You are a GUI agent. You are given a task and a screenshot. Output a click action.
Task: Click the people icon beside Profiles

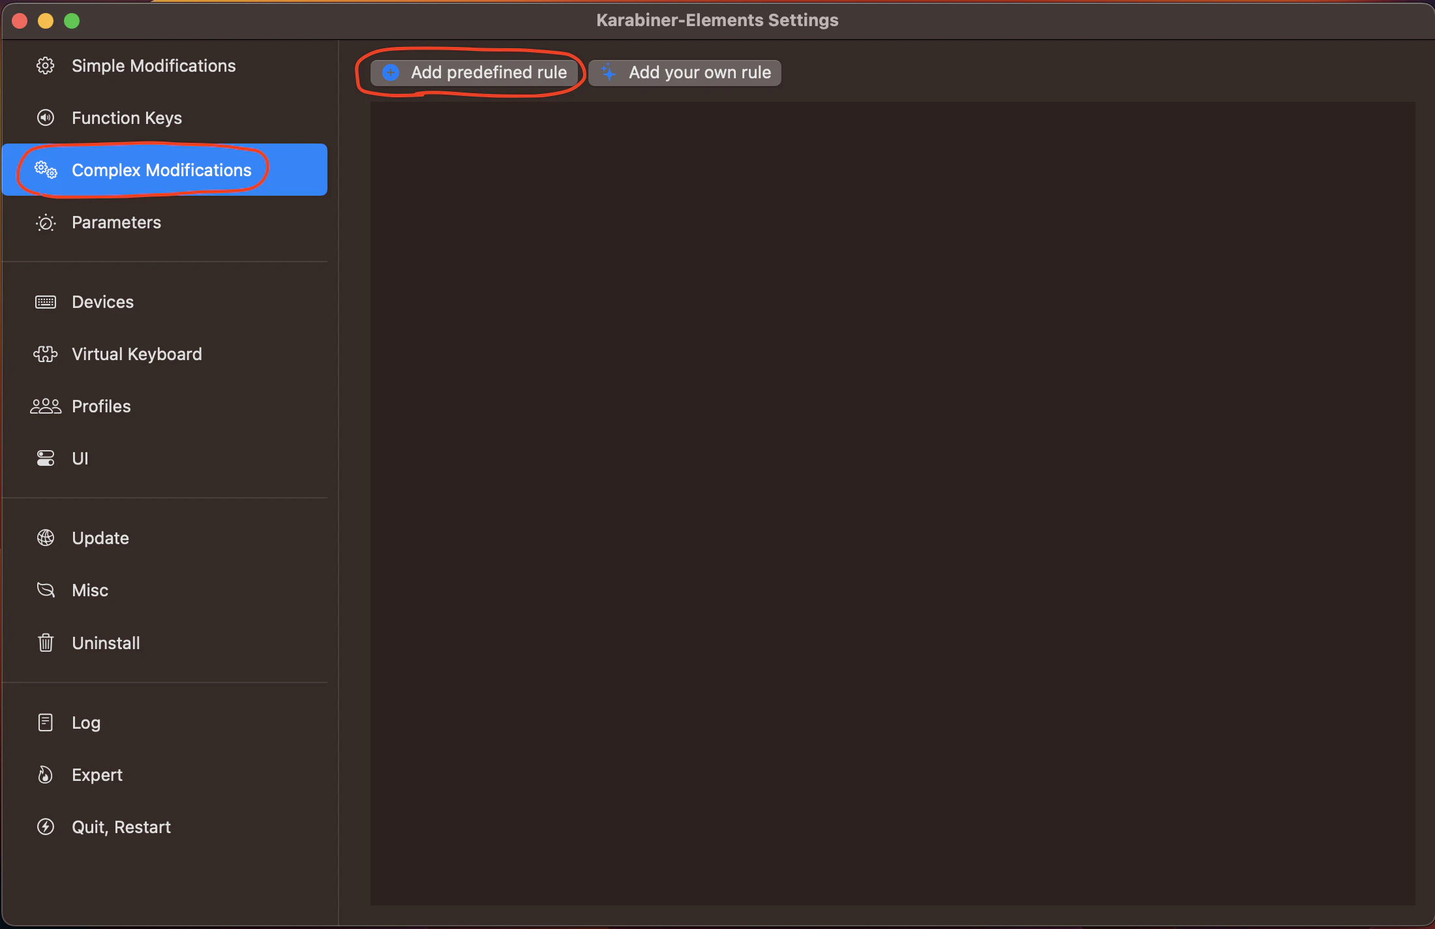[x=45, y=406]
